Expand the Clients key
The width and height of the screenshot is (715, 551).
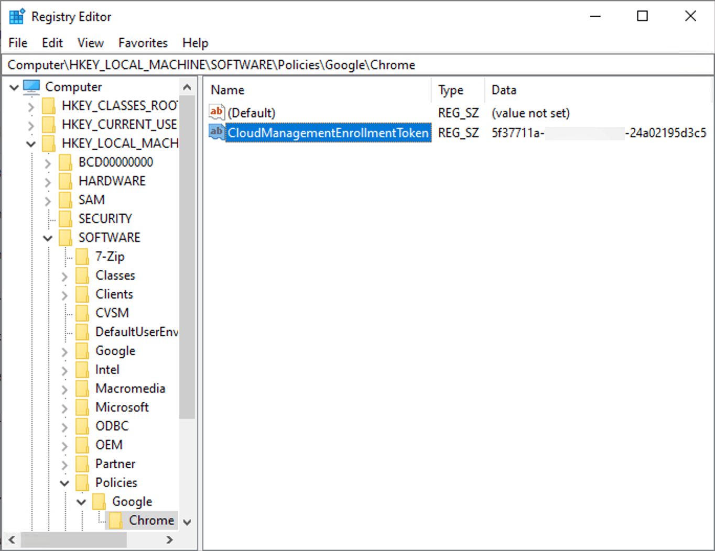[x=64, y=295]
